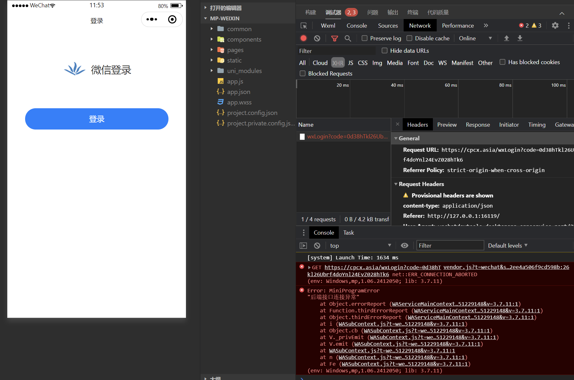Switch to the Console devtools tab
The width and height of the screenshot is (574, 380).
point(357,26)
